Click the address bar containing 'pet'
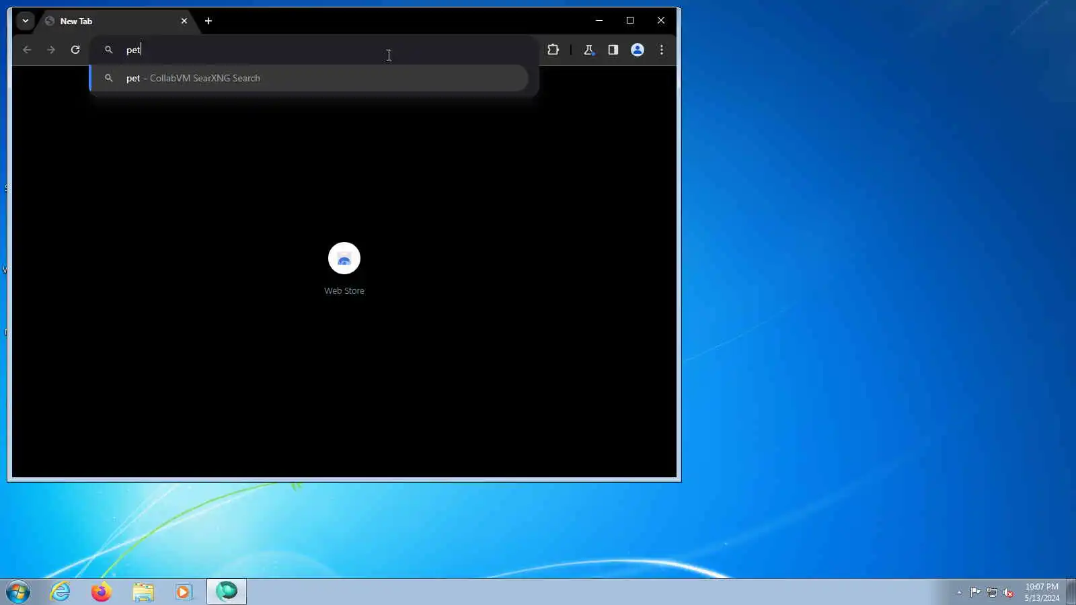The image size is (1076, 605). tap(313, 50)
